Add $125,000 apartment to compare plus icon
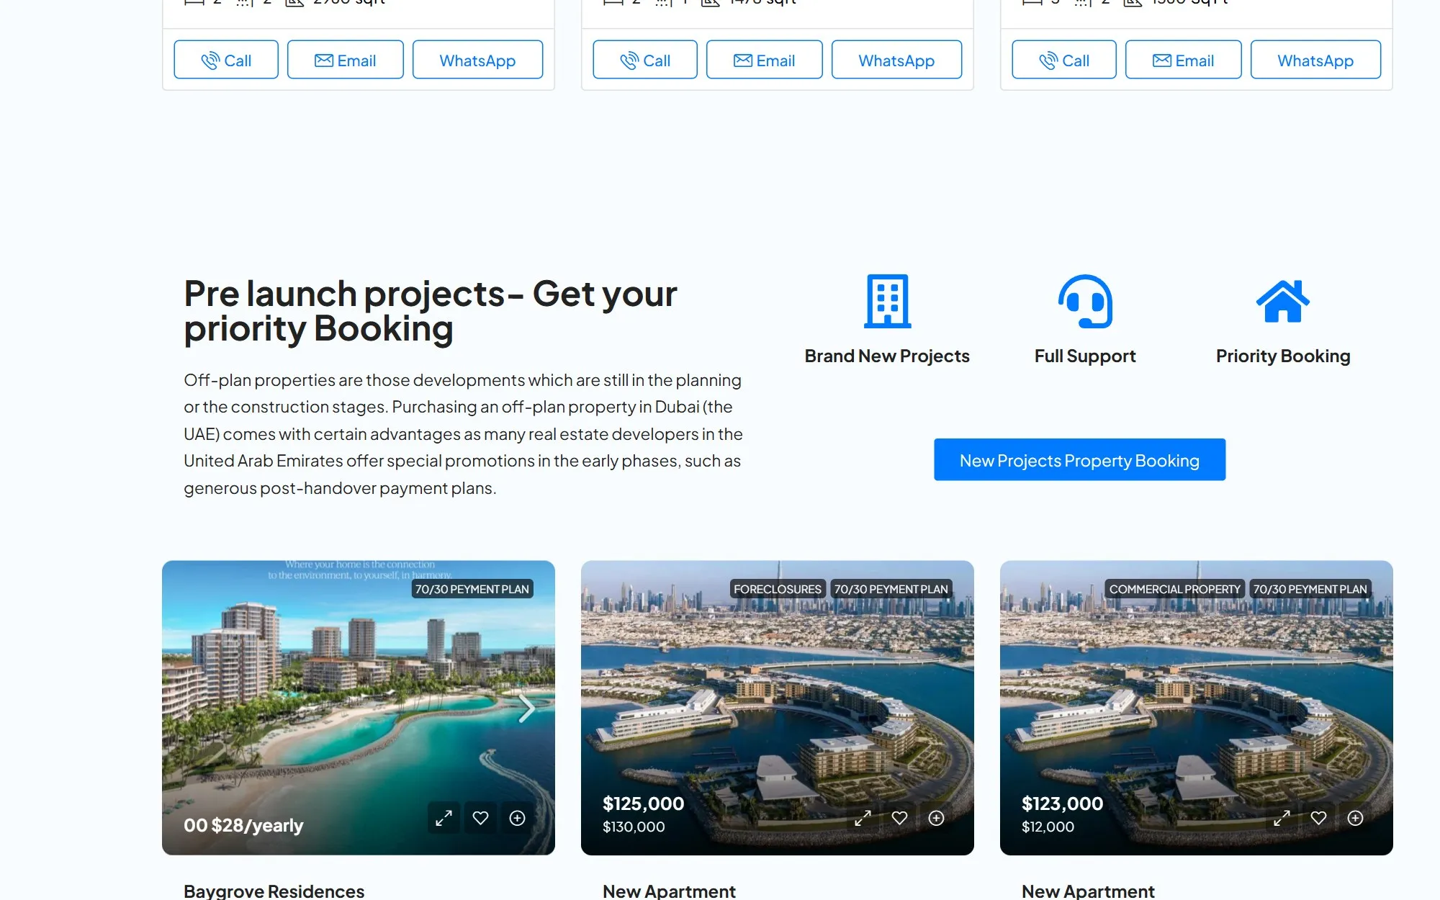1440x900 pixels. click(936, 818)
